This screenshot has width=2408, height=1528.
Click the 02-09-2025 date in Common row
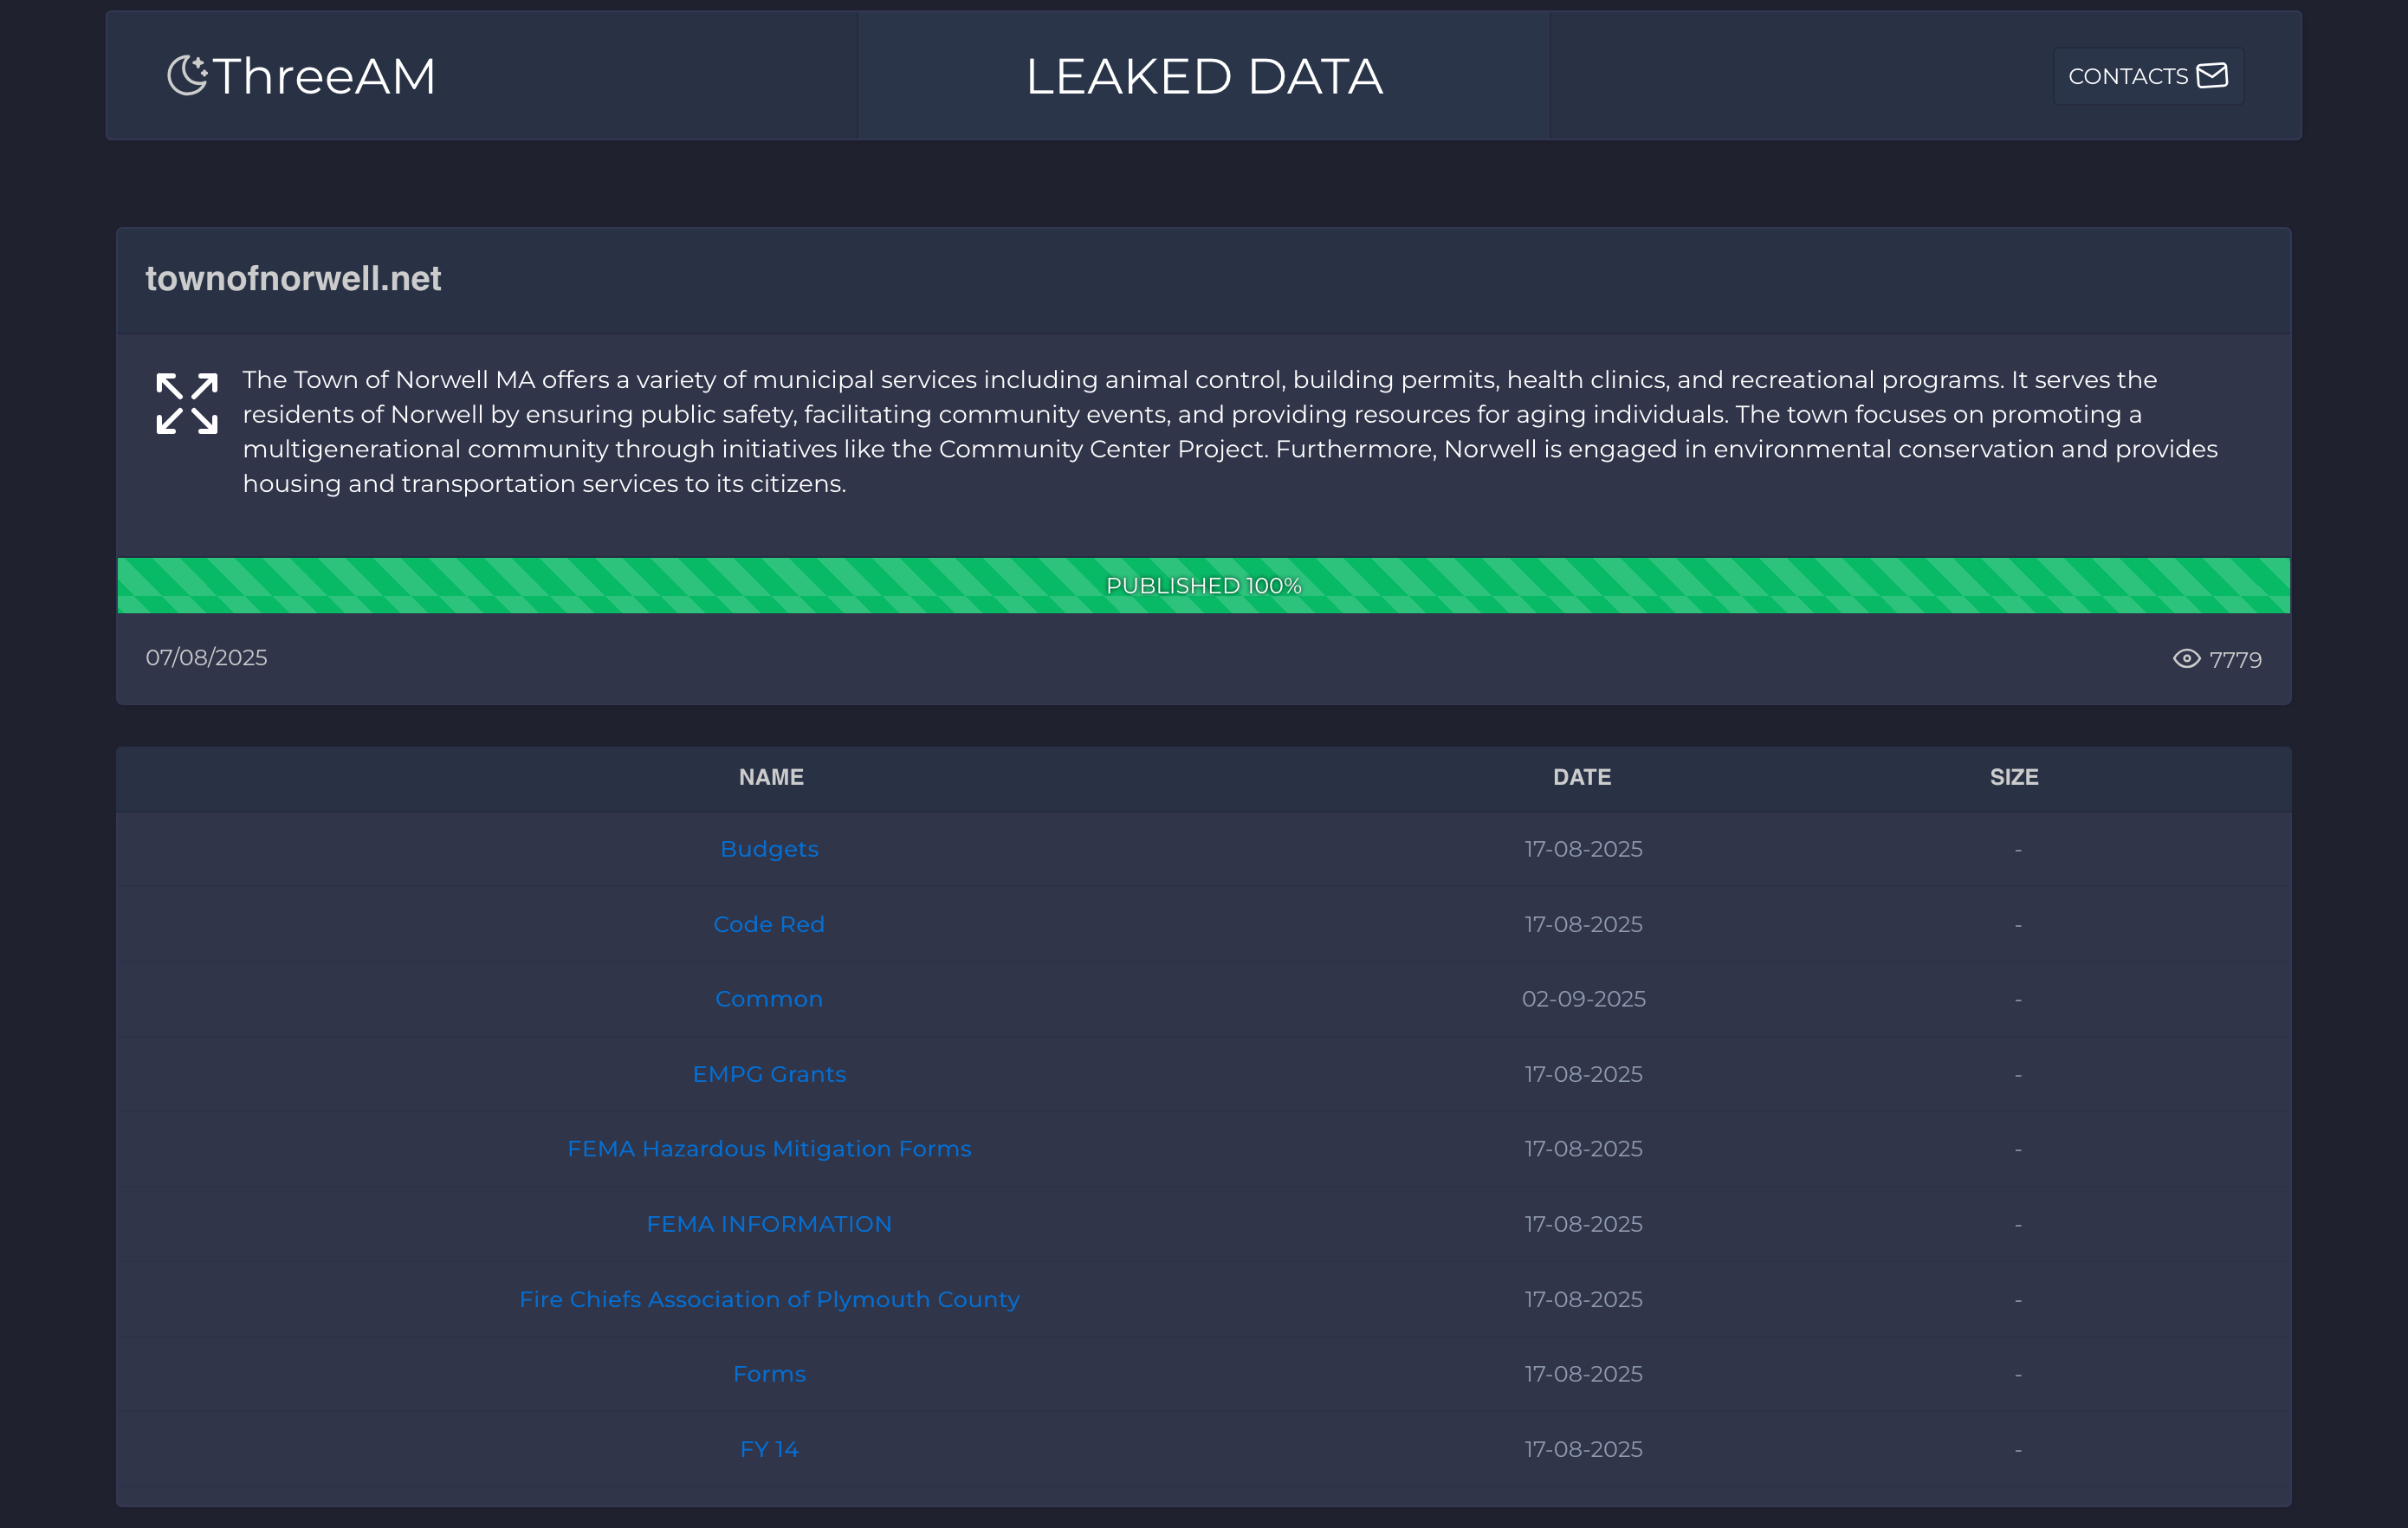1583,998
